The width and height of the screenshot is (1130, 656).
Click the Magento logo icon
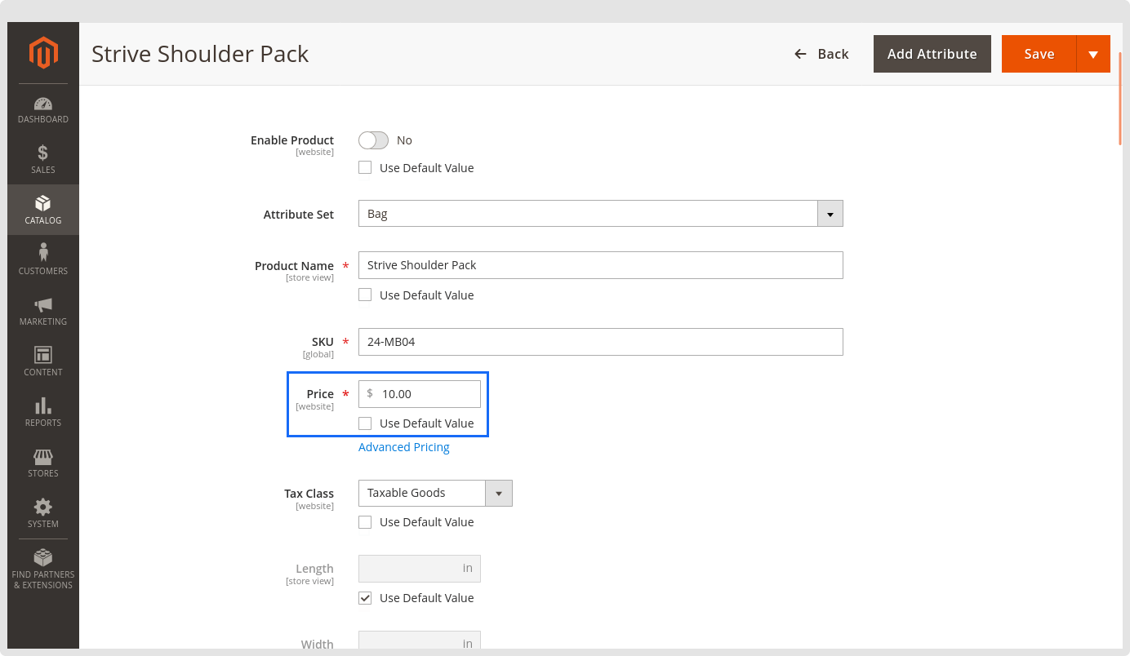(43, 53)
